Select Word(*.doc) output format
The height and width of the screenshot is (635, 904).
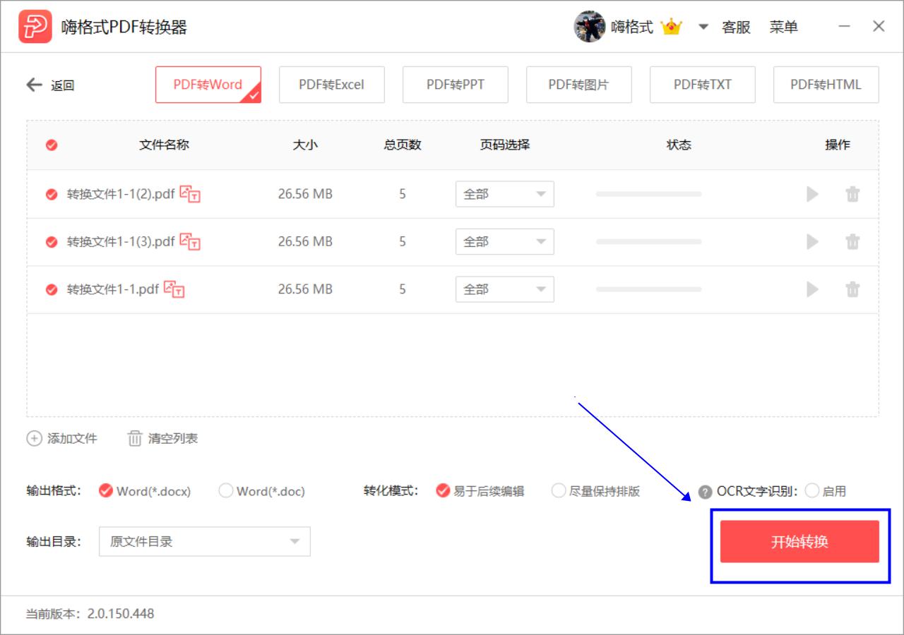coord(226,491)
